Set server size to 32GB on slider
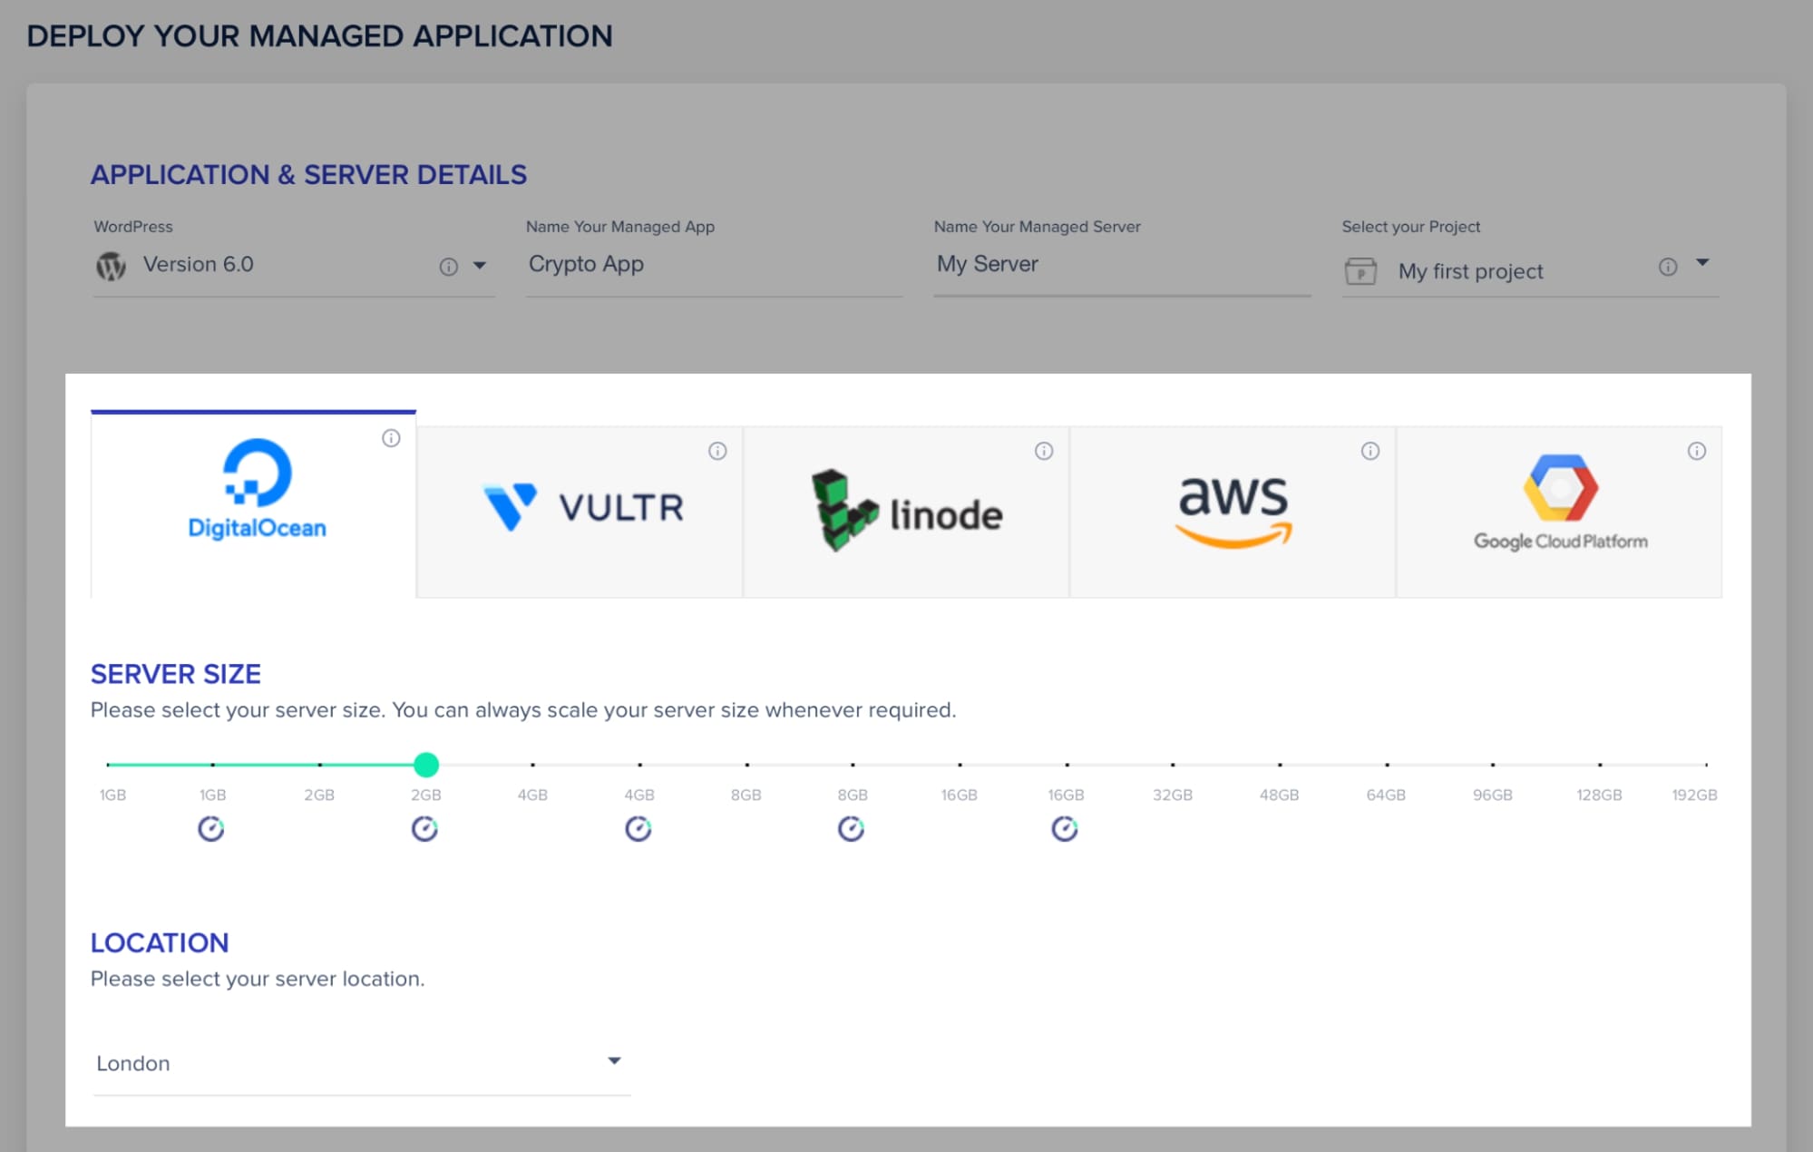Image resolution: width=1813 pixels, height=1152 pixels. pos(1173,765)
